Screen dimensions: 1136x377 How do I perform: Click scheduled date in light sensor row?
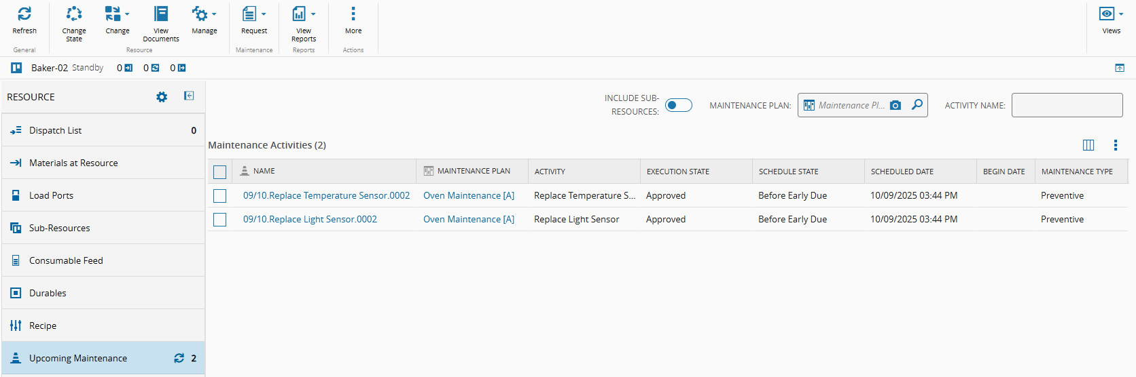point(914,219)
